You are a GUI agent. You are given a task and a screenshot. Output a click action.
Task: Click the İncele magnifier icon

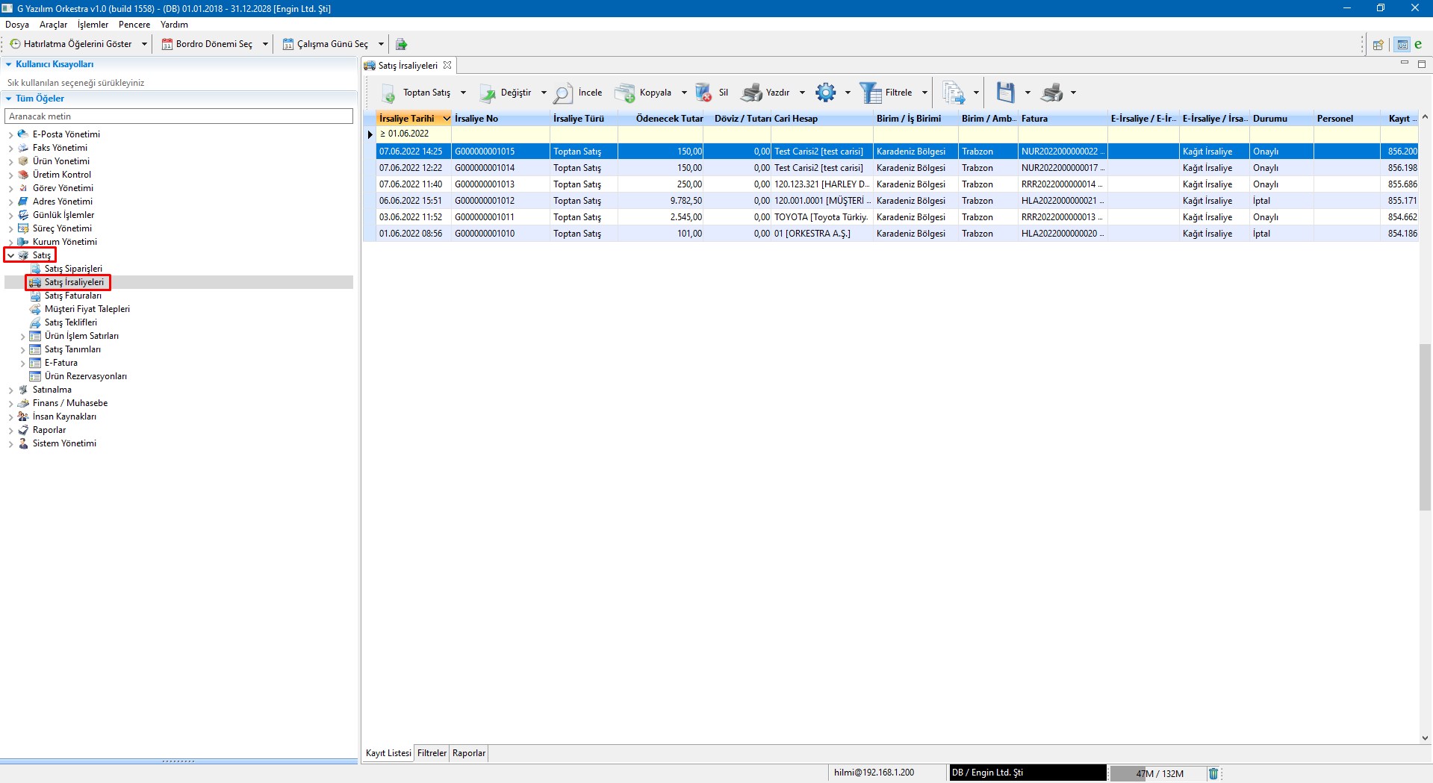(x=563, y=93)
